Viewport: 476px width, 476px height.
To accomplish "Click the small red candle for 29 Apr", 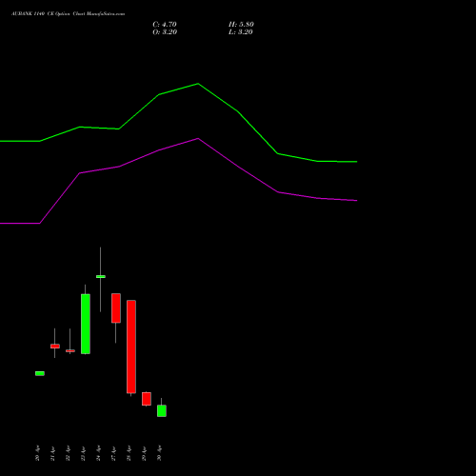I will [x=147, y=399].
